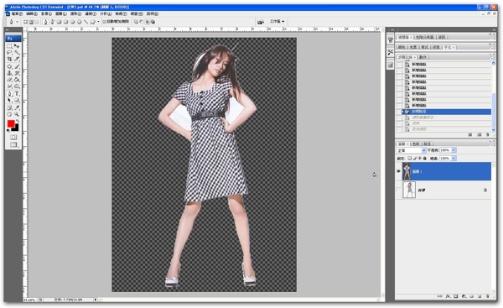Select the Hand tool

pyautogui.click(x=9, y=114)
